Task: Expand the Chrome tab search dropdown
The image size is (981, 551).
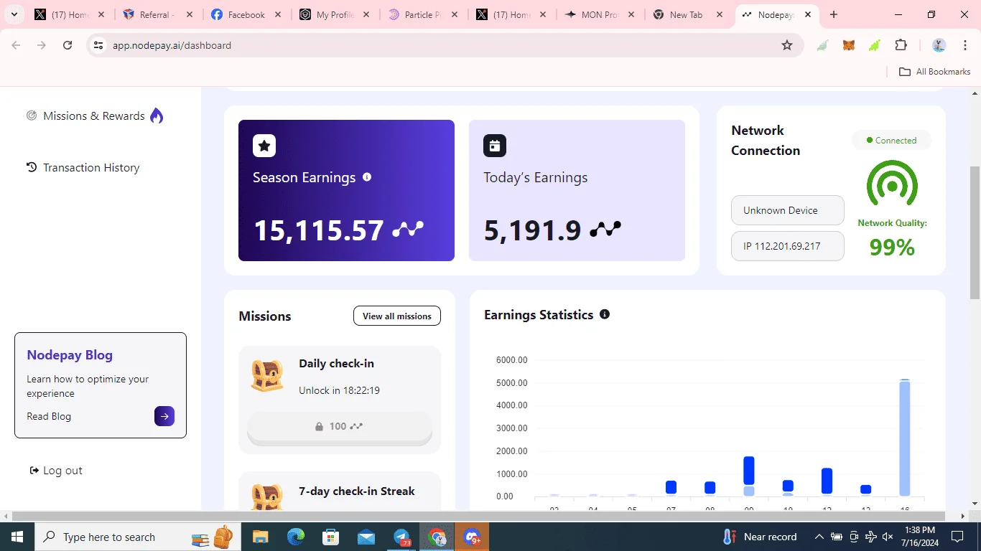Action: click(14, 14)
